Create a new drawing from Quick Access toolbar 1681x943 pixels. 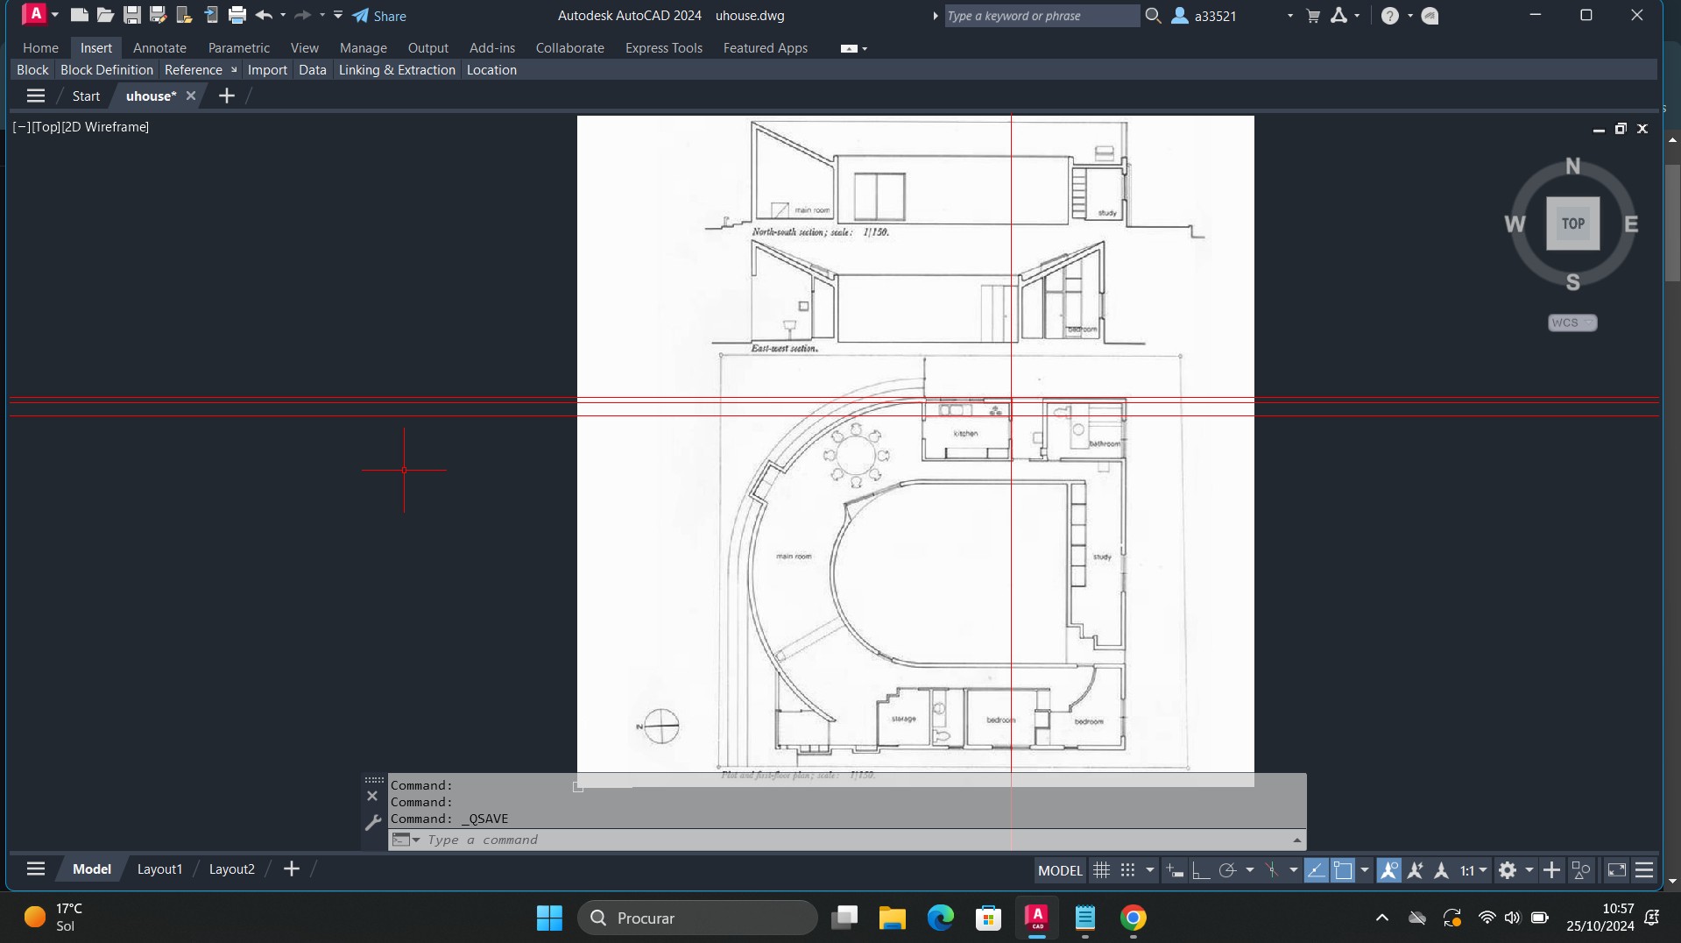pos(79,15)
